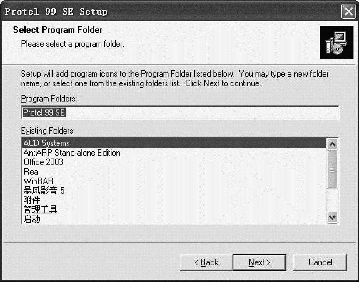Choose Office 2003 from folder list
Image resolution: width=359 pixels, height=282 pixels.
pyautogui.click(x=43, y=162)
